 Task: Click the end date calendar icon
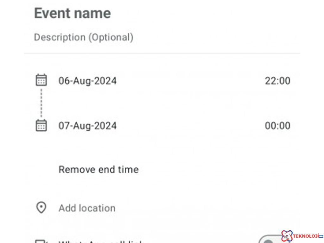tap(41, 125)
